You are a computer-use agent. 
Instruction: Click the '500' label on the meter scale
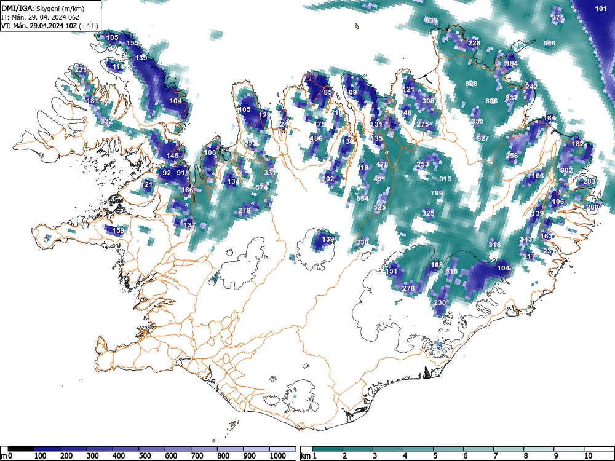coord(145,456)
